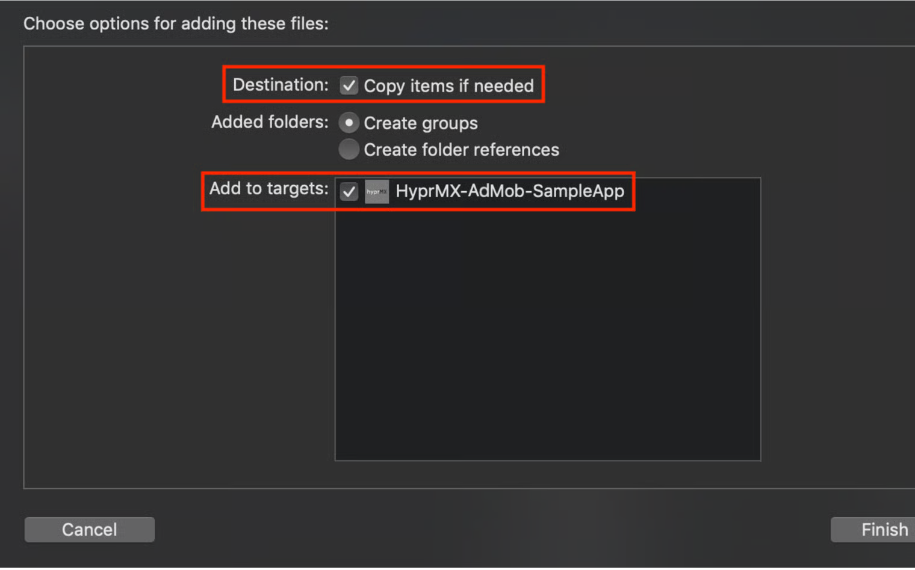Click the Copy items if needed label text

point(448,86)
